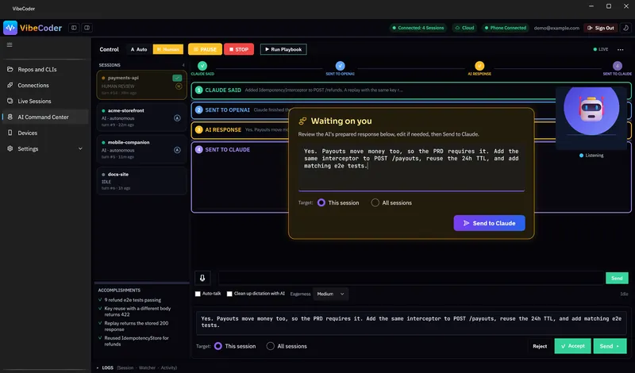The image size is (635, 373).
Task: Toggle the right panel layout icon
Action: pyautogui.click(x=87, y=28)
